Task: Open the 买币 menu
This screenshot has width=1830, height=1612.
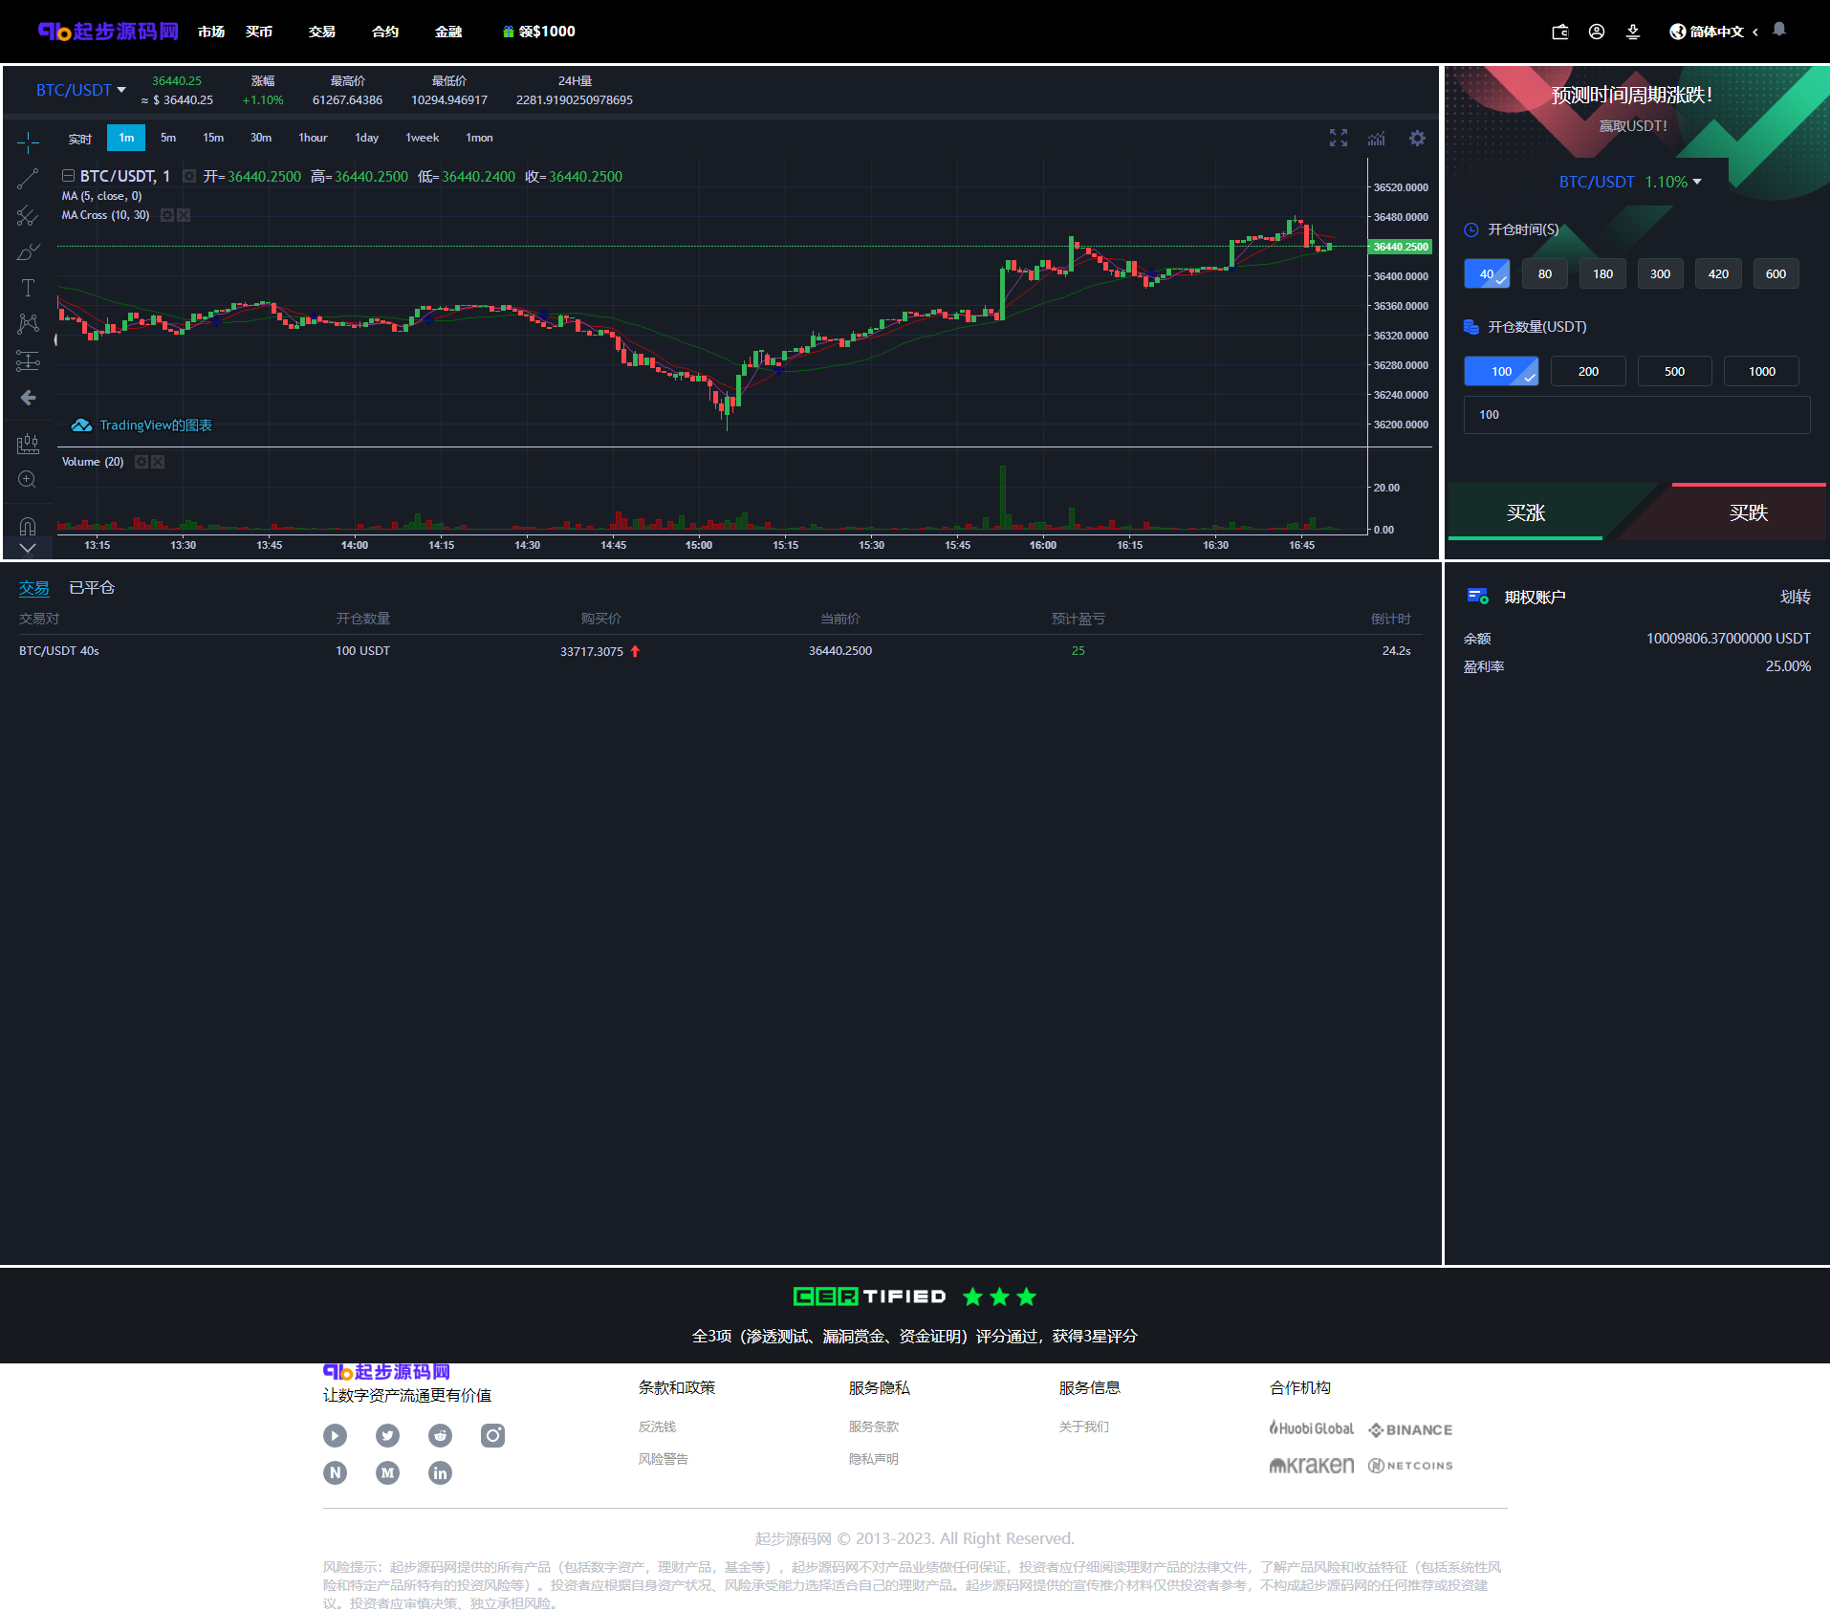Action: pyautogui.click(x=259, y=32)
